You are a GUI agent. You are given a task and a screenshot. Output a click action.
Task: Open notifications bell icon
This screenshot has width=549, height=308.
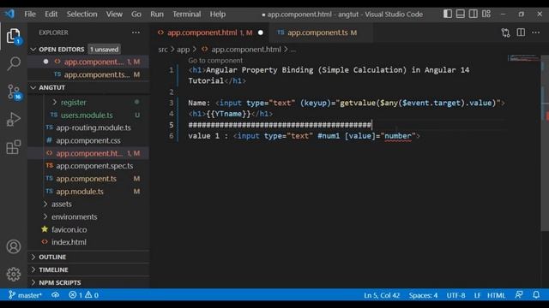tap(536, 294)
